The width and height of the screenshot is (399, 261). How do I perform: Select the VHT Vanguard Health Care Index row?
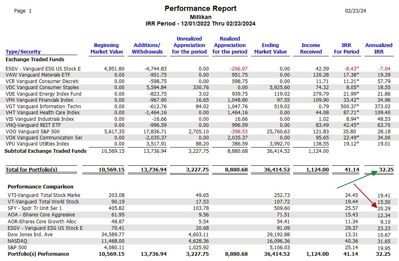(x=199, y=112)
